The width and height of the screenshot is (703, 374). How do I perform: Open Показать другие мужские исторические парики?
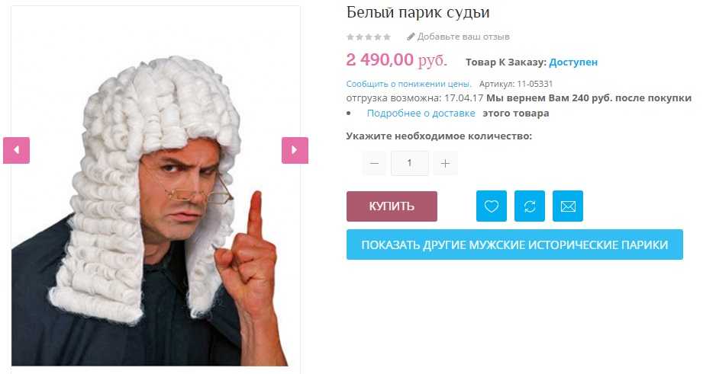pos(514,245)
